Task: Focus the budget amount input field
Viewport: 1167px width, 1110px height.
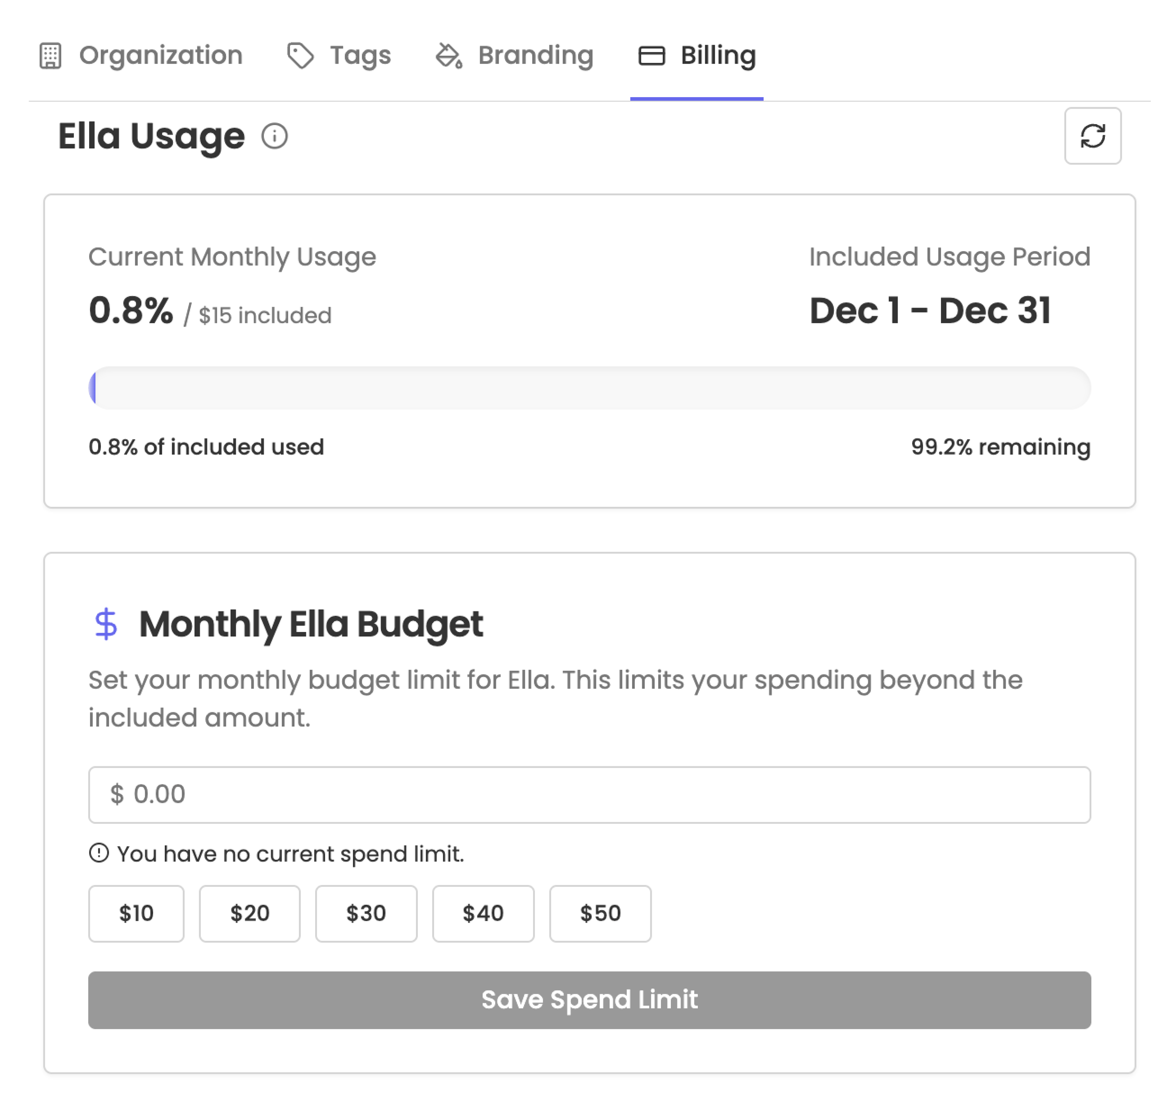Action: tap(589, 794)
